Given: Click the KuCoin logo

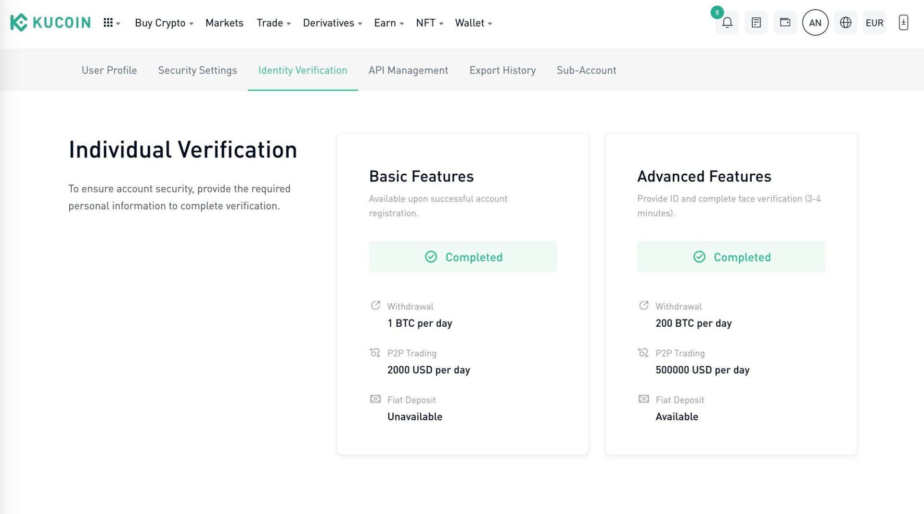Looking at the screenshot, I should click(x=50, y=22).
